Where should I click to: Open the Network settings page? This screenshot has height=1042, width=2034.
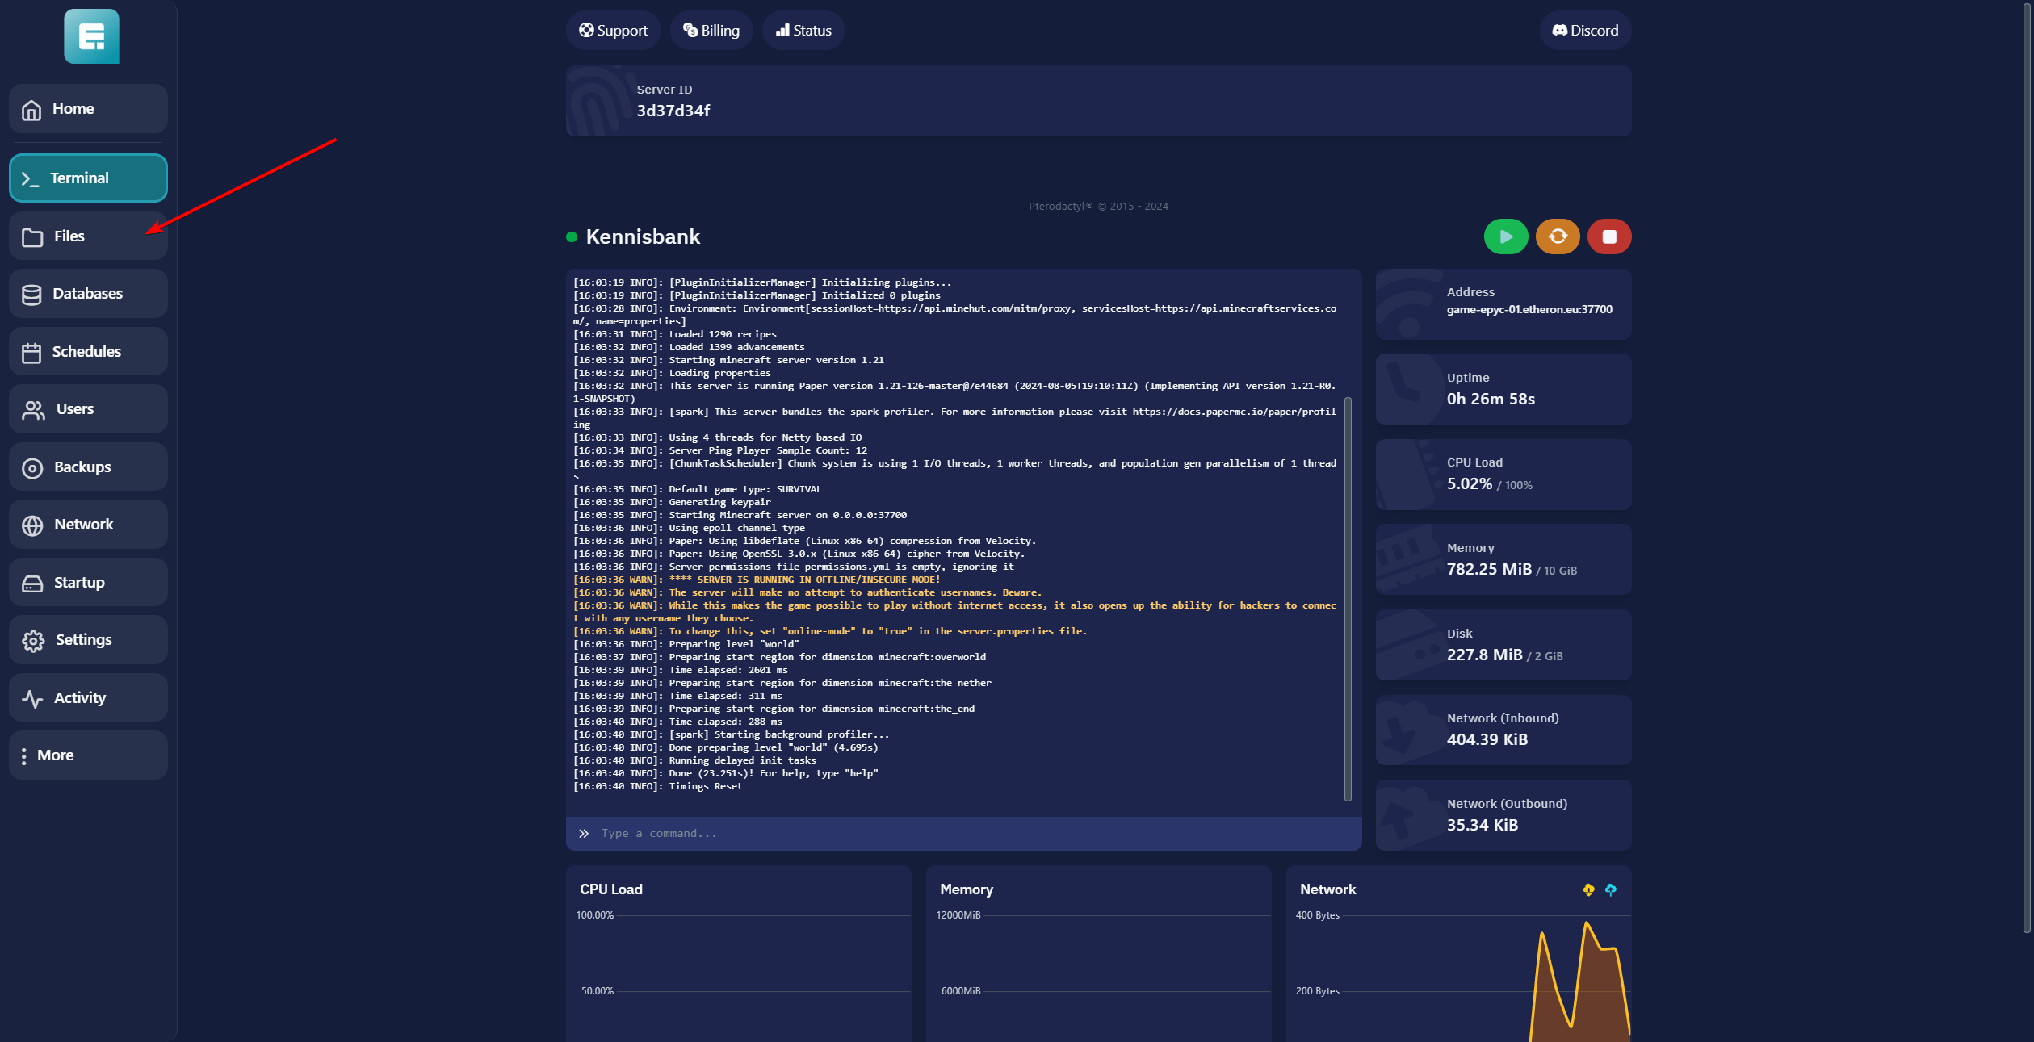point(88,525)
